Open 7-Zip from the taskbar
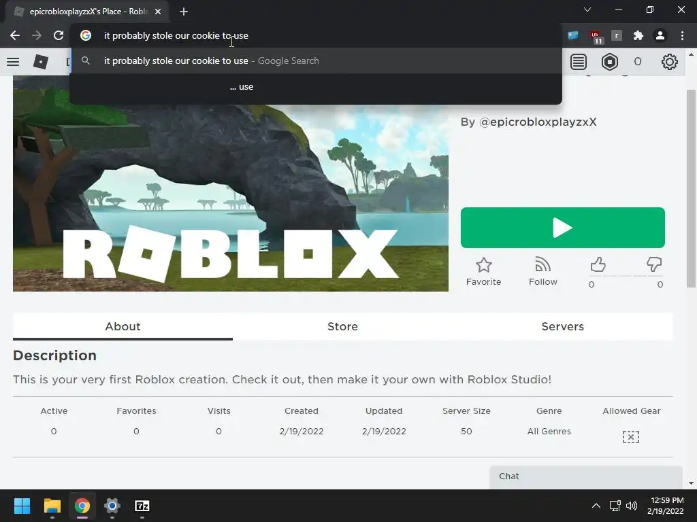The width and height of the screenshot is (697, 522). (142, 506)
